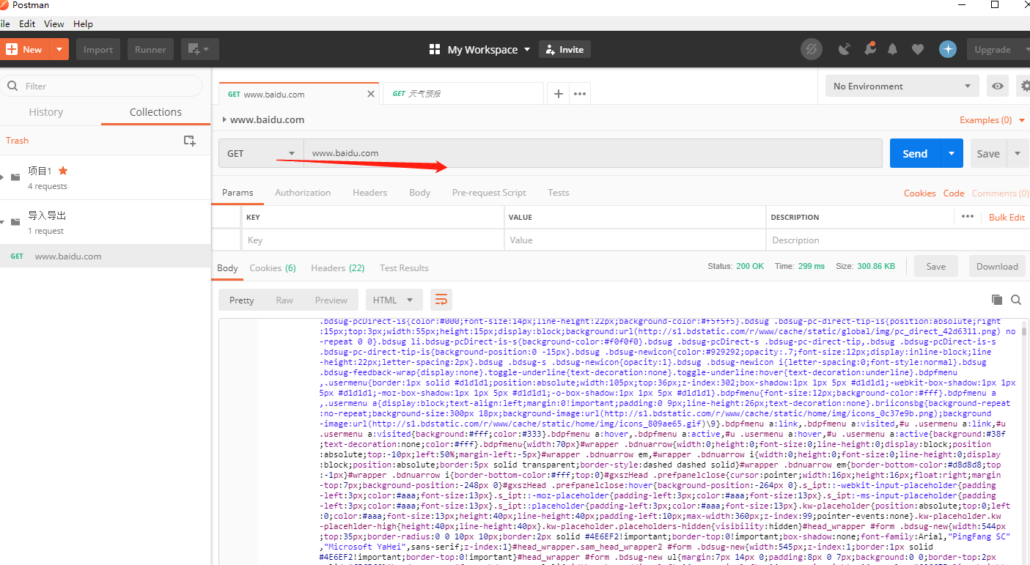Switch to the Authorization tab
1030x565 pixels.
303,193
